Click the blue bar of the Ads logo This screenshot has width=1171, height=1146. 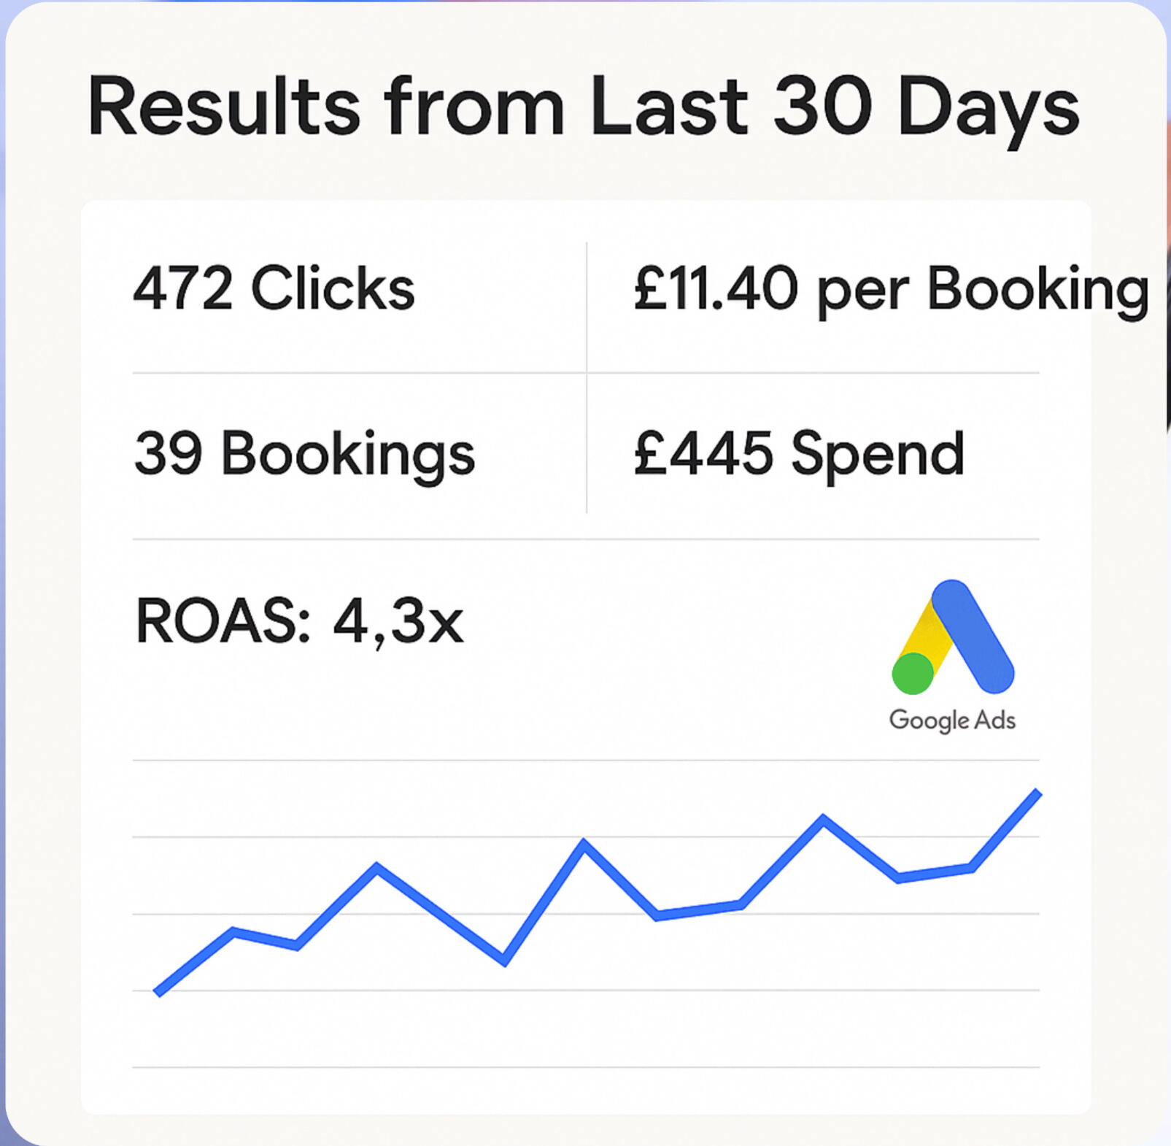[x=973, y=635]
